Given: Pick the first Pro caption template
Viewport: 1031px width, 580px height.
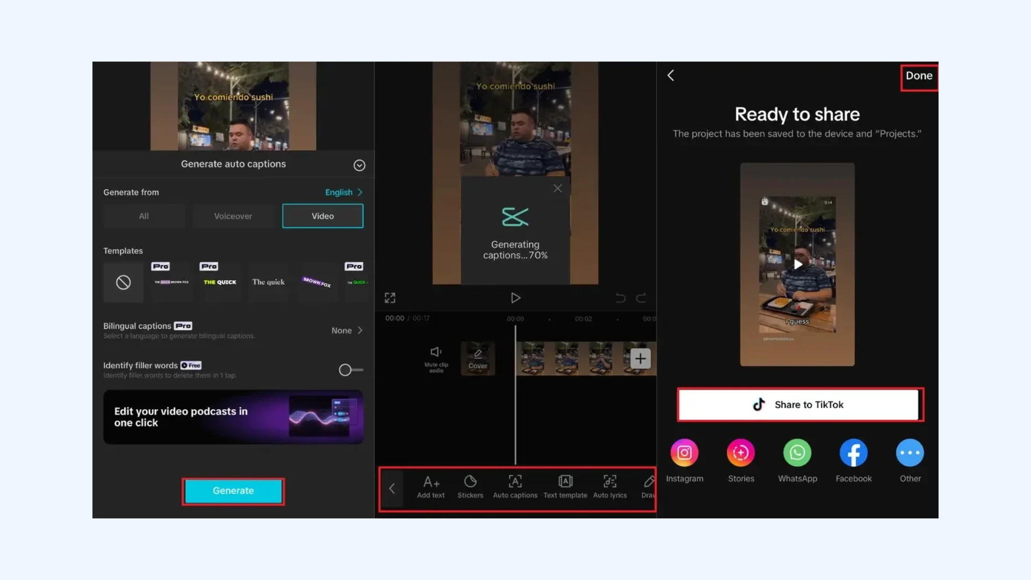Looking at the screenshot, I should click(171, 282).
